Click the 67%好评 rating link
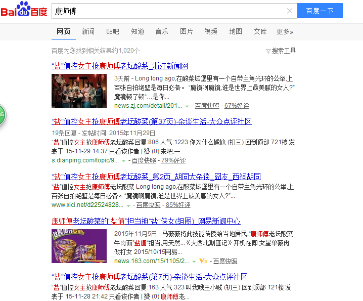This screenshot has height=301, width=363. pos(237,106)
